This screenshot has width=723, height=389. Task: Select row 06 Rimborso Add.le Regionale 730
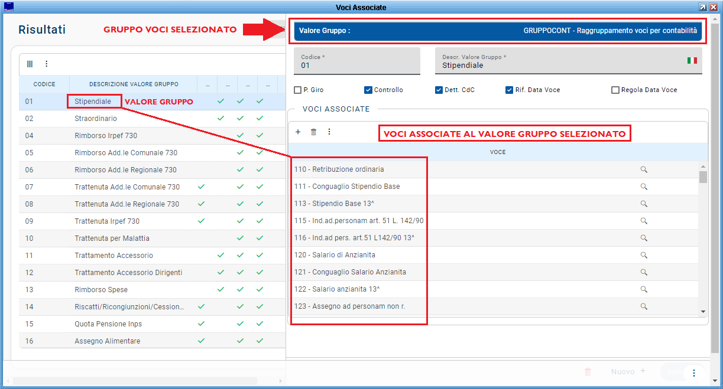[x=152, y=170]
